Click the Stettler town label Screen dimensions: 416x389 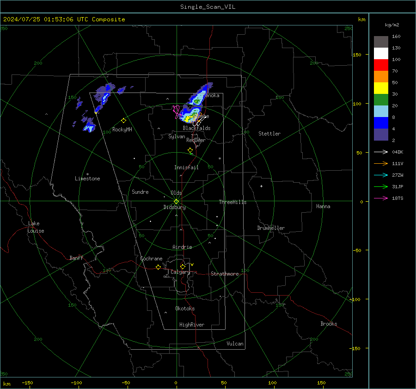pos(269,134)
